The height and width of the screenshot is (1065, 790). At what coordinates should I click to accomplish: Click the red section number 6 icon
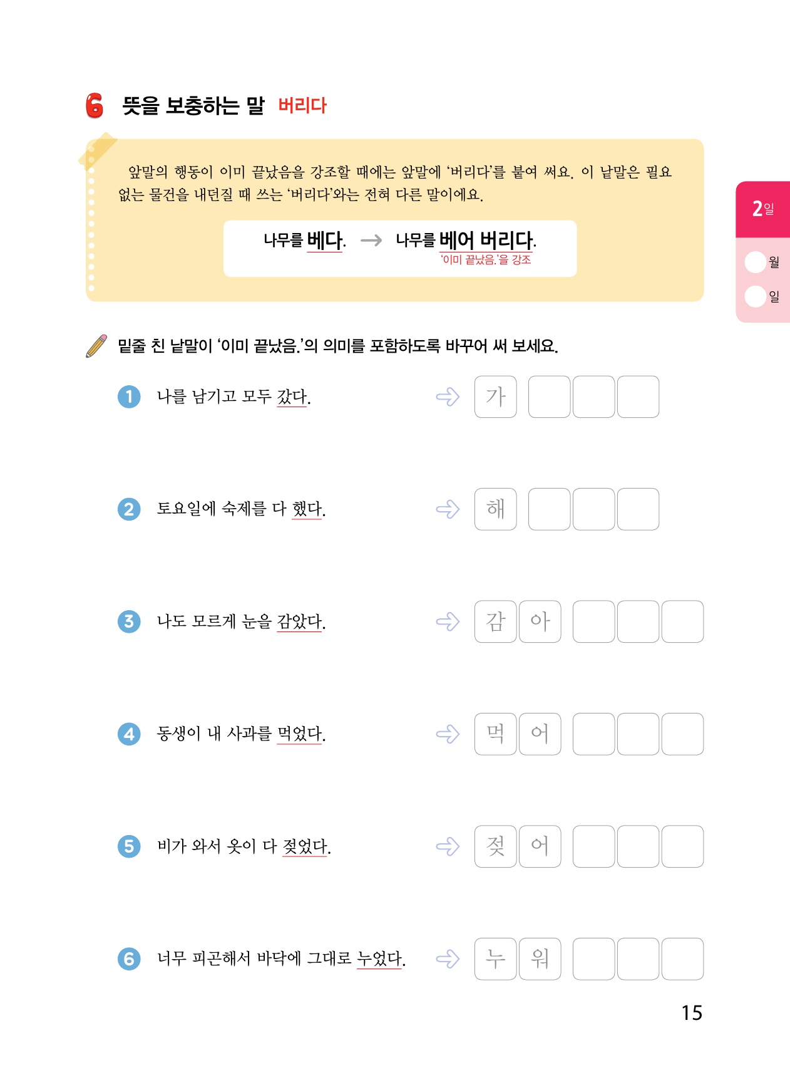[95, 106]
